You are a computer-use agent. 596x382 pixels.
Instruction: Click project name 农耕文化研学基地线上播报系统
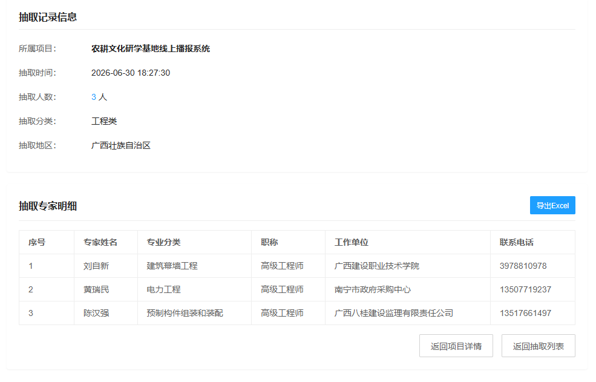click(x=151, y=48)
